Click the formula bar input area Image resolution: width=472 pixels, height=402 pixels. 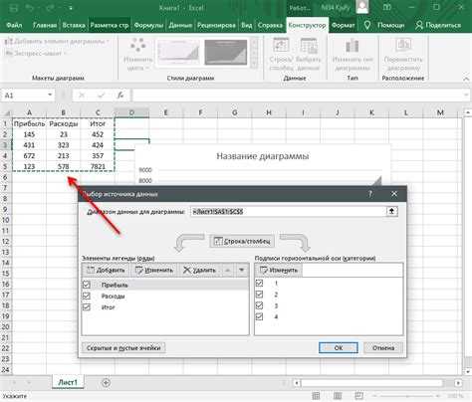tap(297, 96)
